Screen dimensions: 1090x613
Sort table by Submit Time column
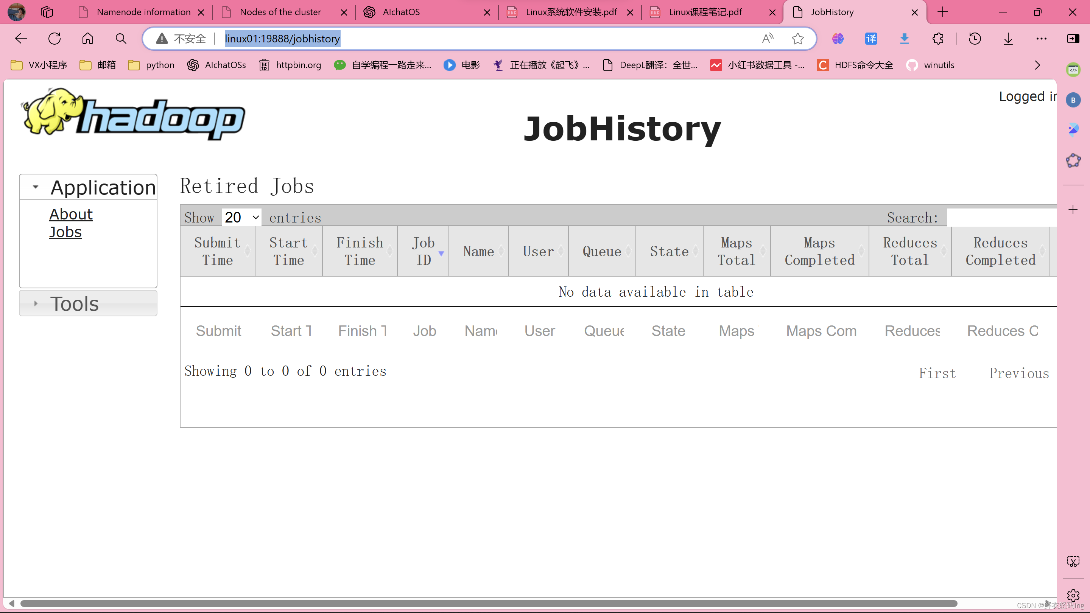coord(218,251)
